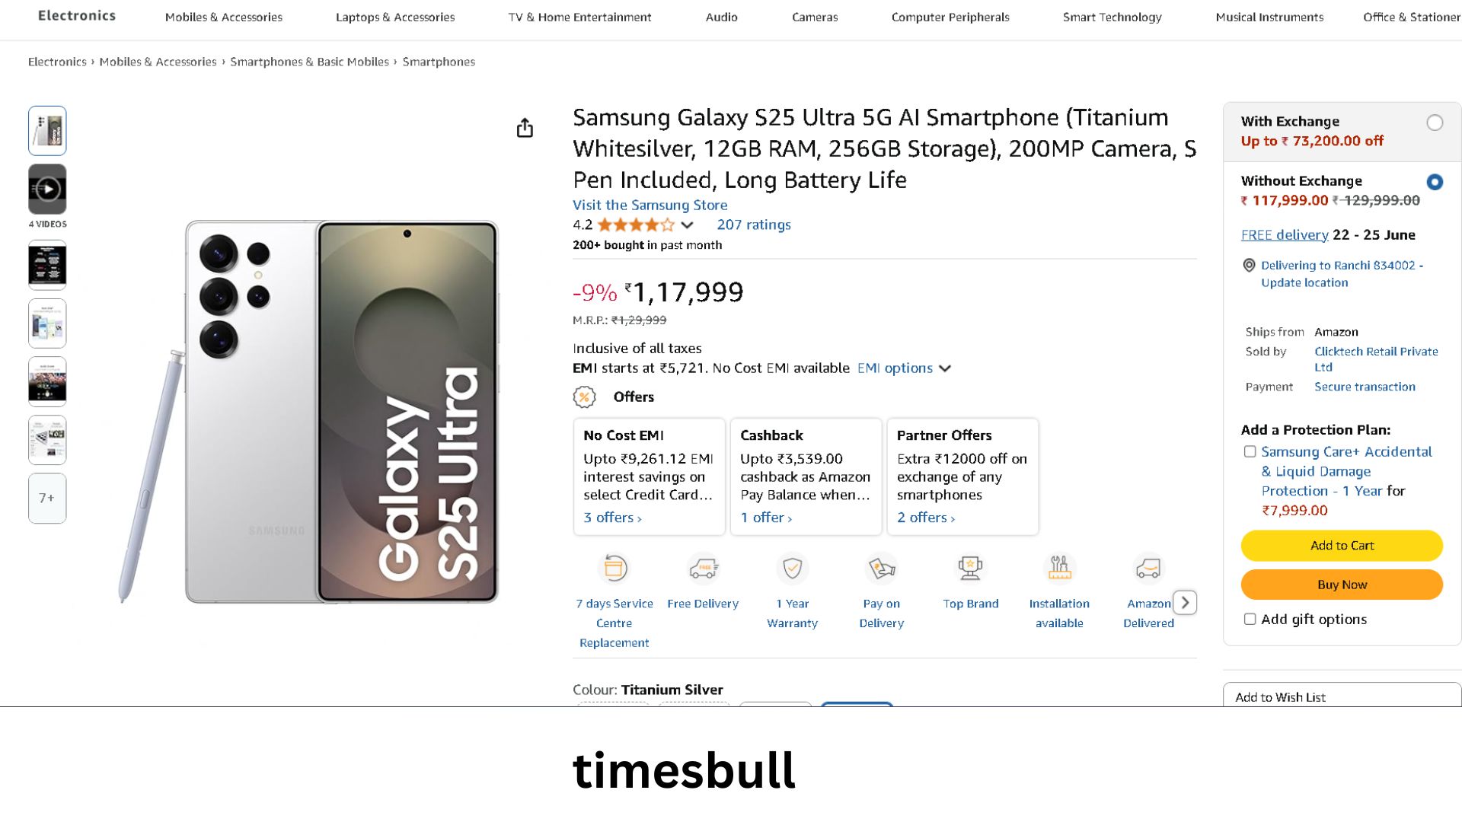The width and height of the screenshot is (1462, 822).
Task: Click the Top Brand trophy icon
Action: pyautogui.click(x=970, y=569)
